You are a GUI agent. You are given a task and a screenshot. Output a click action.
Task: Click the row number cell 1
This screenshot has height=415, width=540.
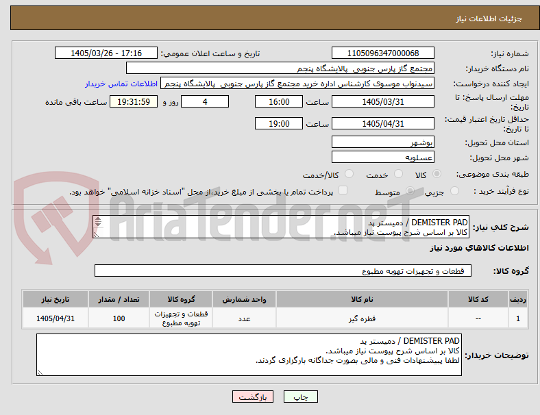(517, 318)
